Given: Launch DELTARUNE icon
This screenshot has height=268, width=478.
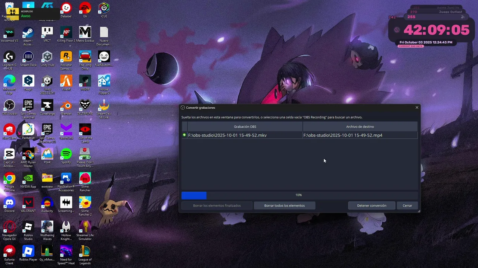Looking at the screenshot, I should (85, 108).
